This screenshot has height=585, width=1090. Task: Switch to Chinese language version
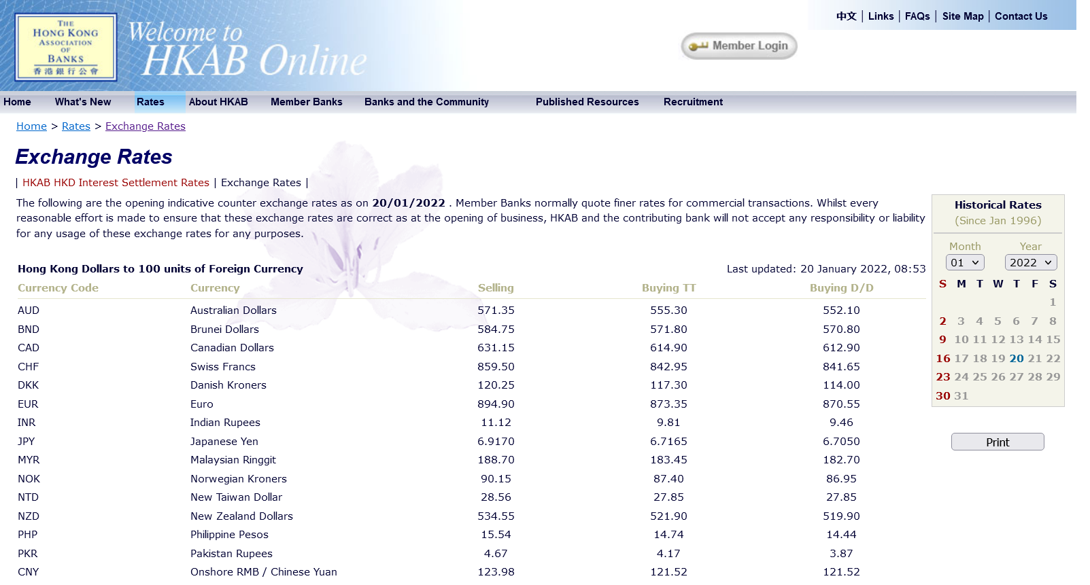pos(846,16)
